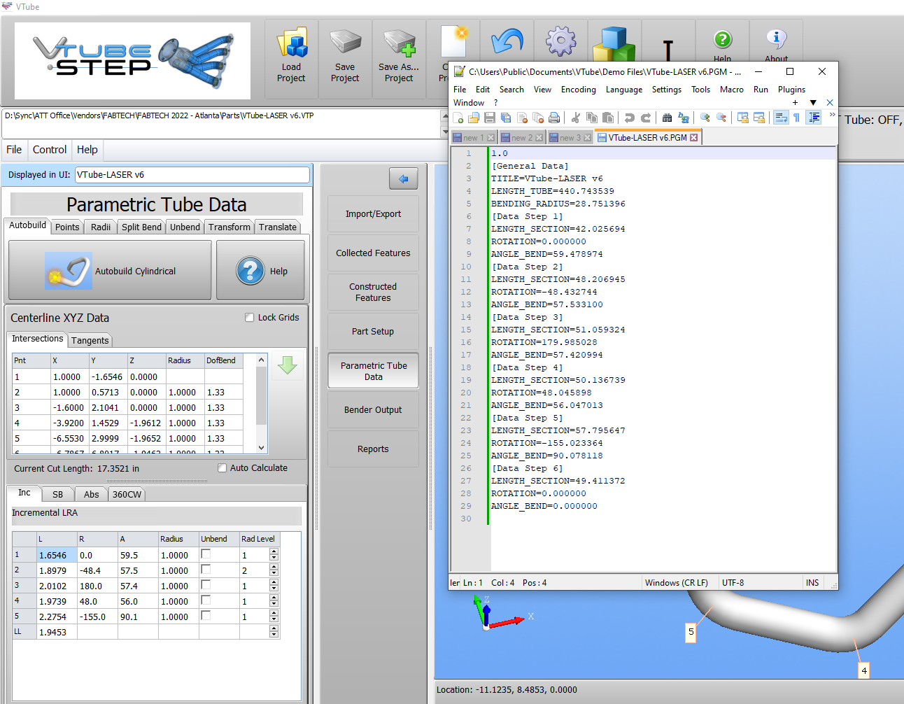
Task: Click the colored cubes icon in VTube toolbar
Action: (614, 44)
